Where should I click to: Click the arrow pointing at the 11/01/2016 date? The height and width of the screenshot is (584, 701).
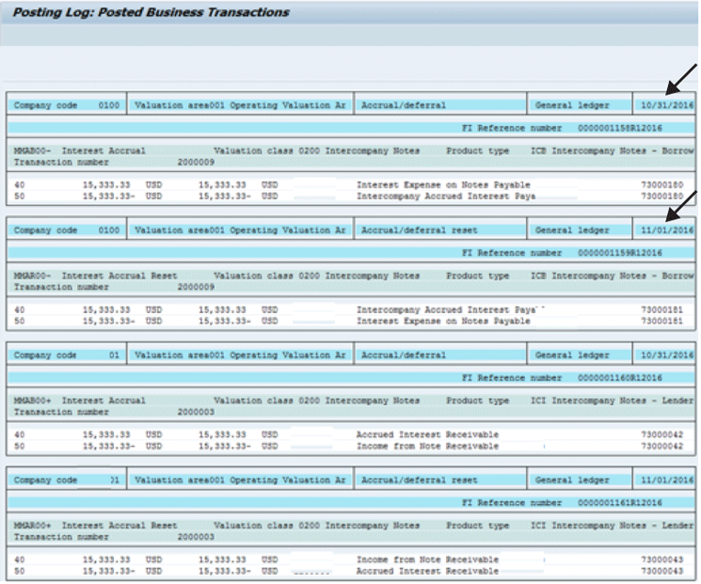point(683,199)
